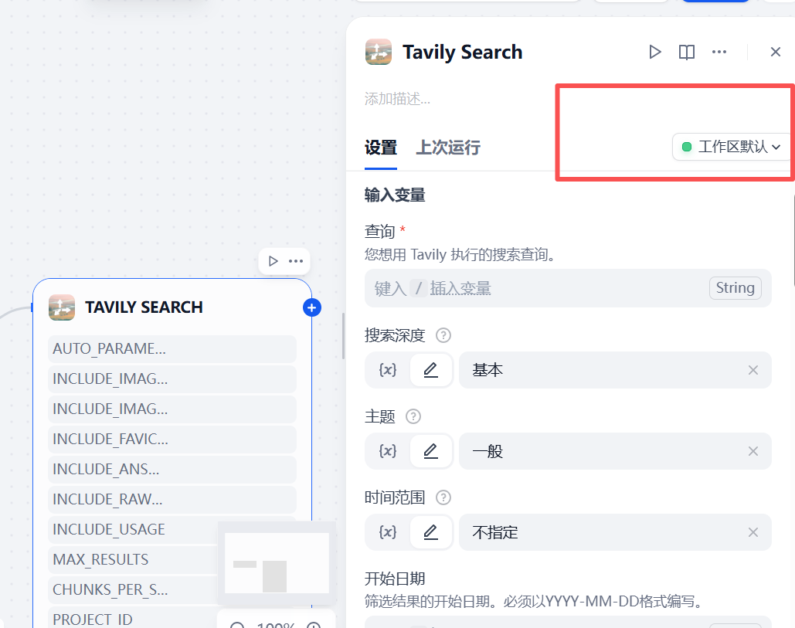Add next node with blue plus handle
795x628 pixels.
click(312, 307)
